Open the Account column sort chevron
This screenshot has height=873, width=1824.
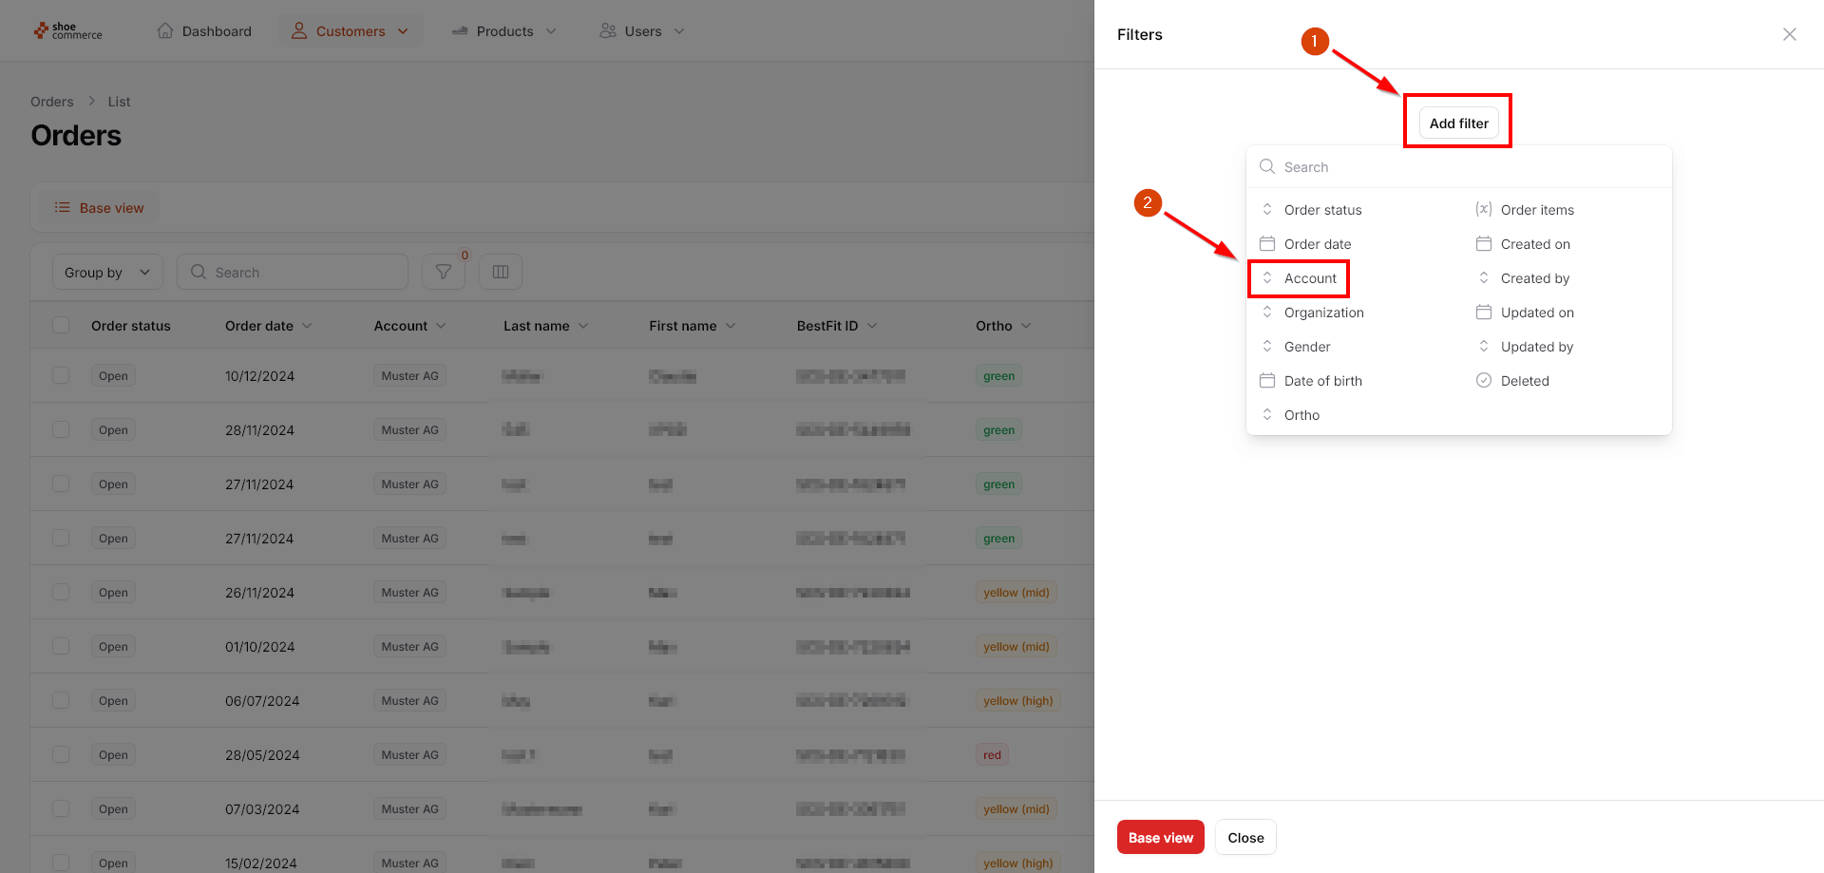441,326
